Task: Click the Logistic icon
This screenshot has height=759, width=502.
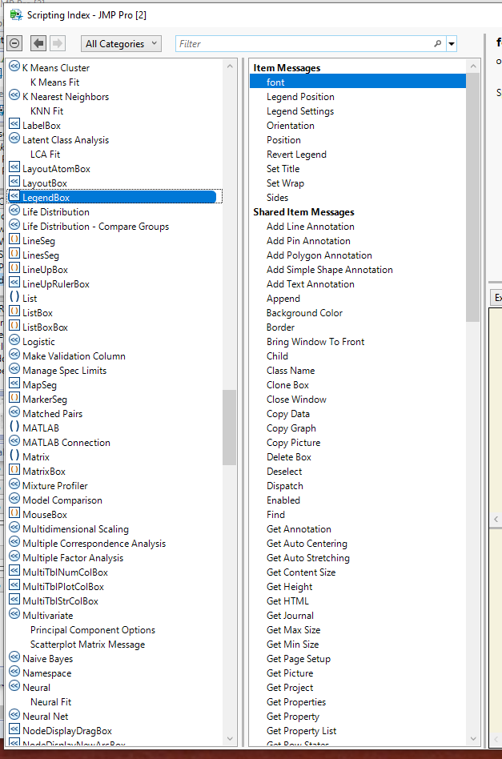Action: [14, 341]
